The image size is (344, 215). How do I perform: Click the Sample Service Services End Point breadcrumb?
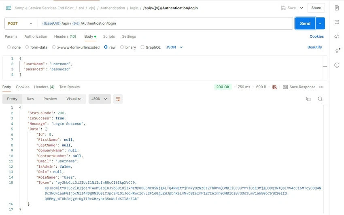tap(44, 8)
